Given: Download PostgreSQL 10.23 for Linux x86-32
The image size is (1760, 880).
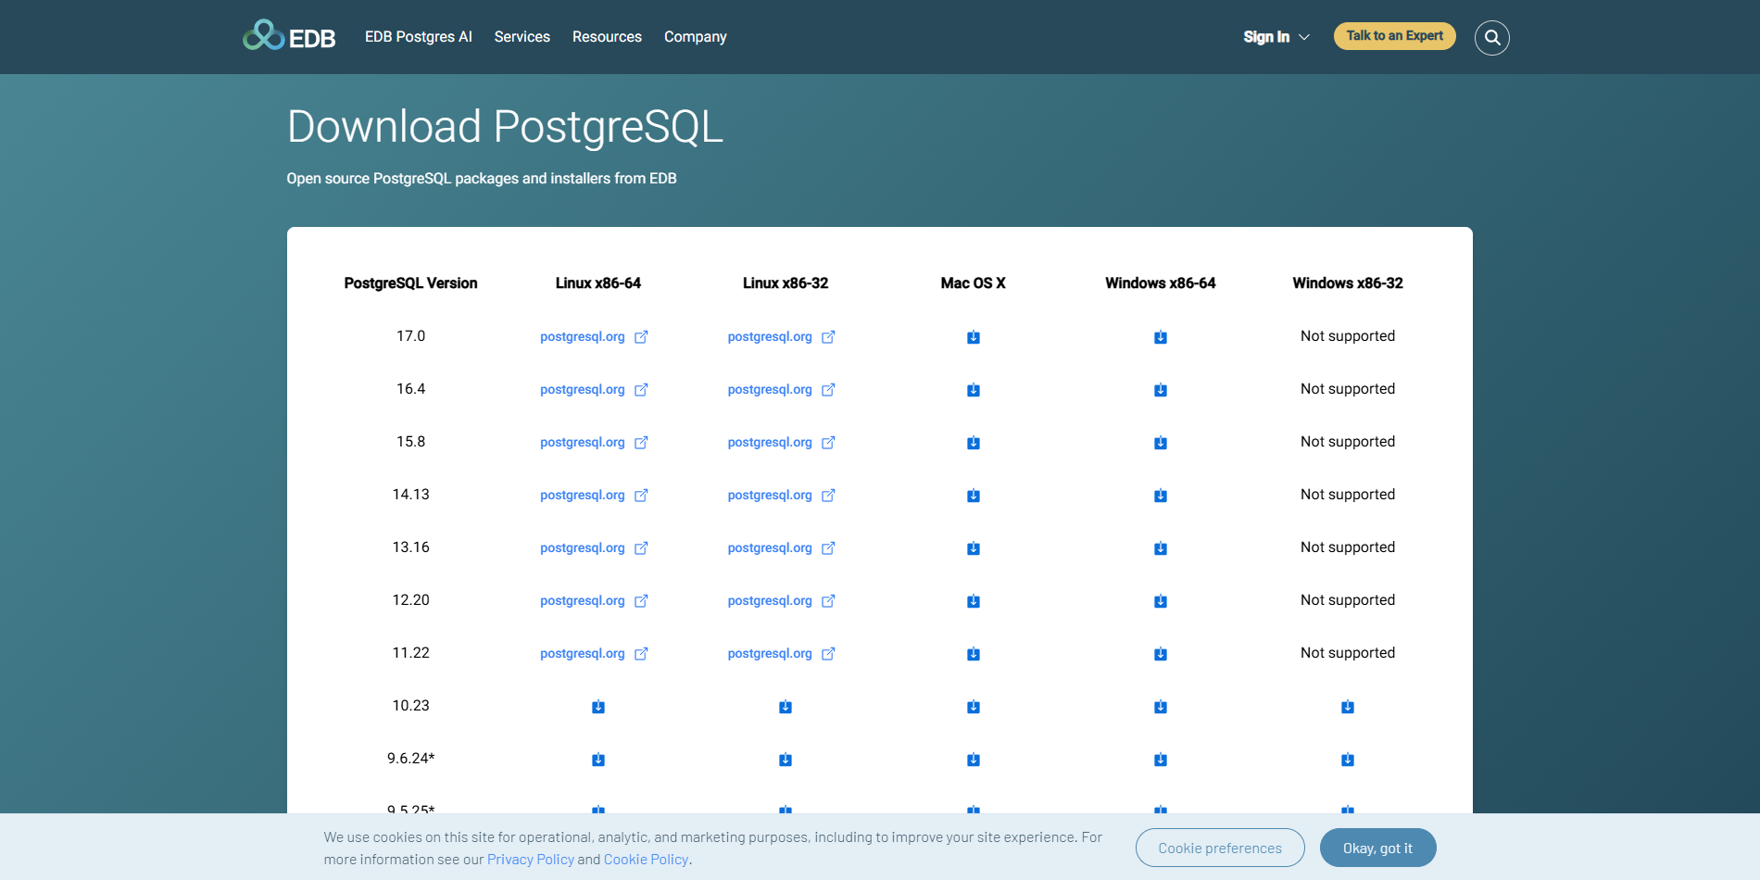Looking at the screenshot, I should point(786,707).
